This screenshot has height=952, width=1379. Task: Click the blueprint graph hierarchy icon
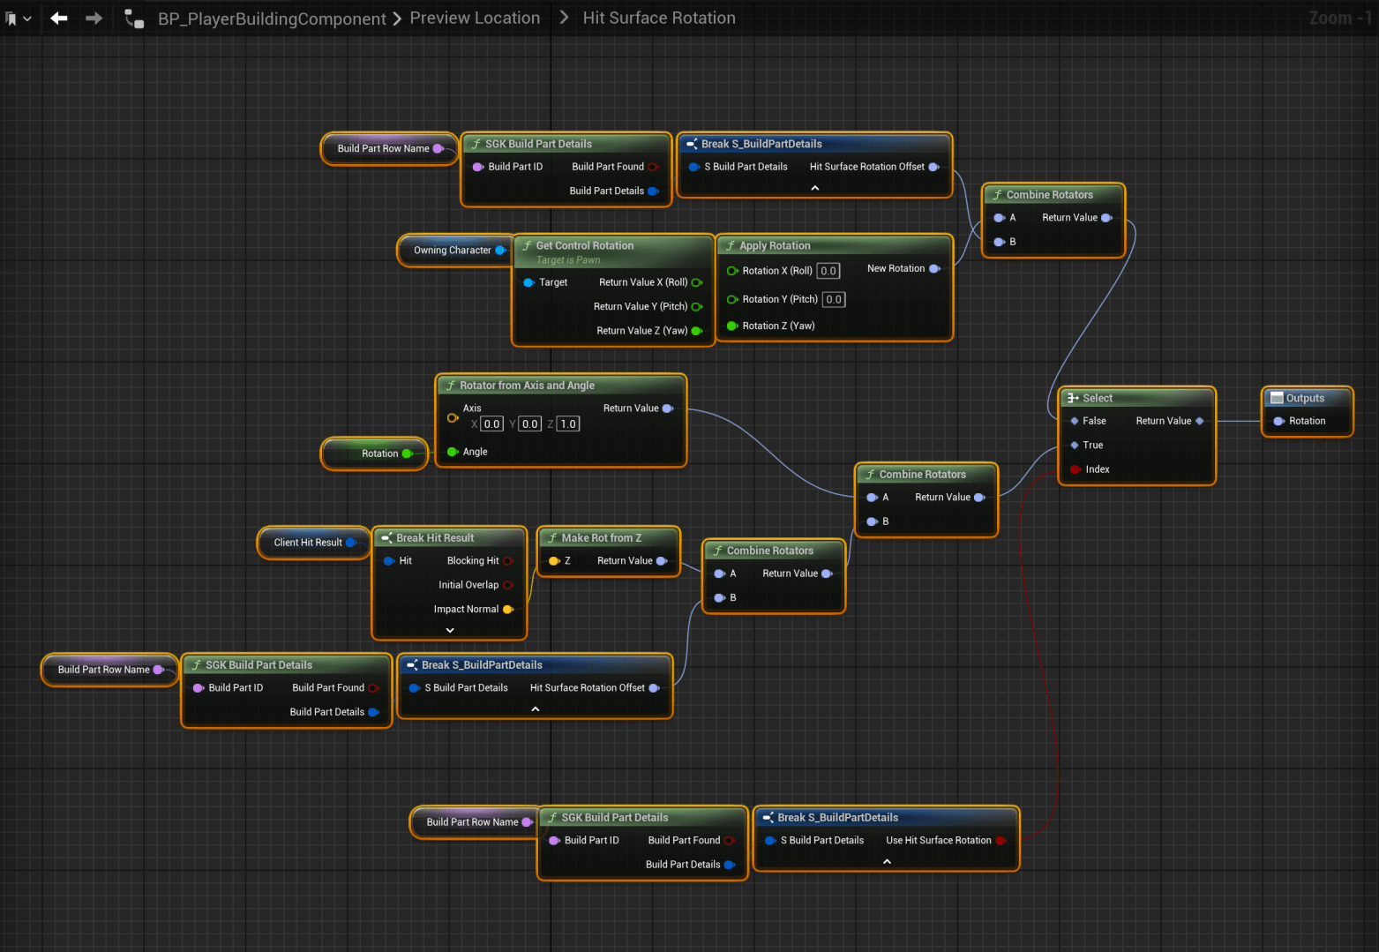click(134, 19)
